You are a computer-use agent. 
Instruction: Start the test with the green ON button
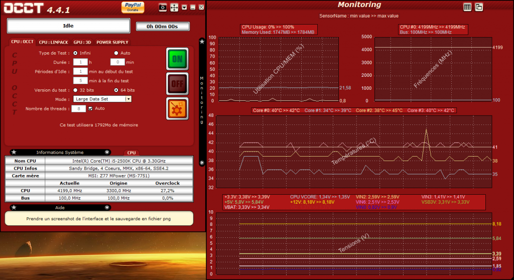click(177, 59)
